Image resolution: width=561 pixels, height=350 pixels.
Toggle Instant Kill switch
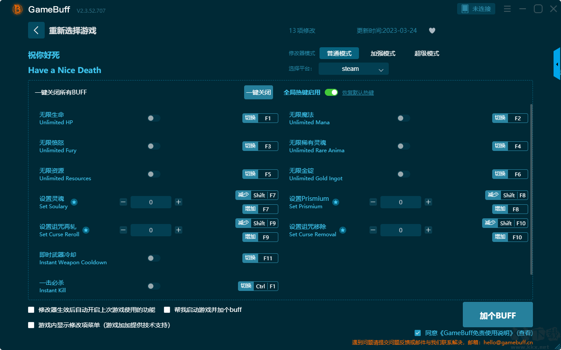(x=154, y=286)
